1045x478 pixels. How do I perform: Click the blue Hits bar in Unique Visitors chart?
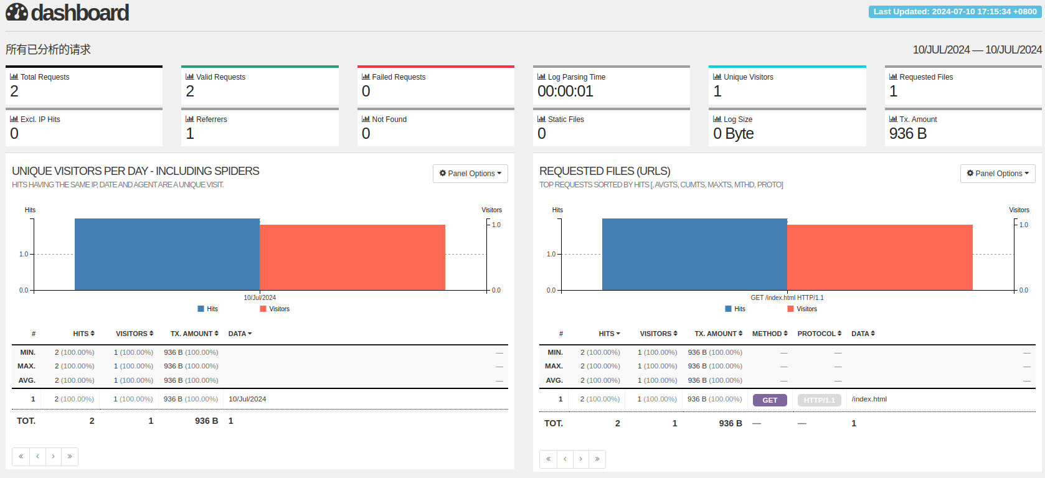(167, 254)
